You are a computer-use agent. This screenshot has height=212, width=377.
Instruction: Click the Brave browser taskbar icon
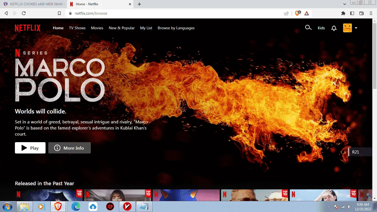(58, 206)
